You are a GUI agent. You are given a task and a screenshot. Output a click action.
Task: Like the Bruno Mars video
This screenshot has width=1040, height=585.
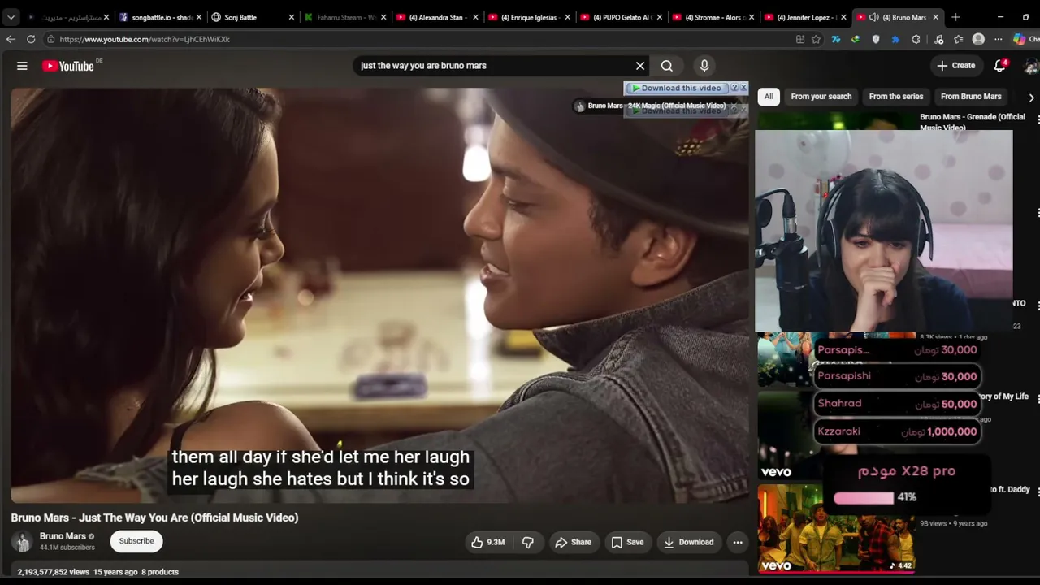coord(487,542)
